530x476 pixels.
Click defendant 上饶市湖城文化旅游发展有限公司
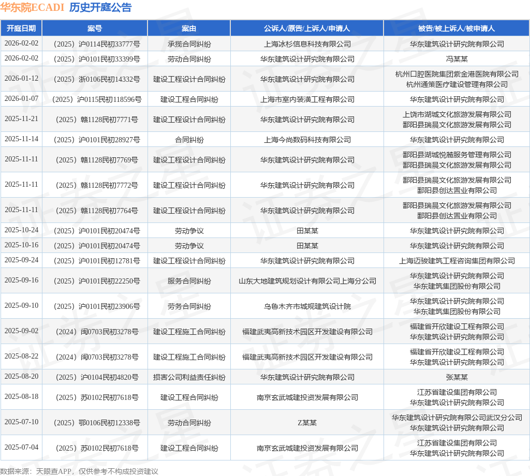click(457, 114)
